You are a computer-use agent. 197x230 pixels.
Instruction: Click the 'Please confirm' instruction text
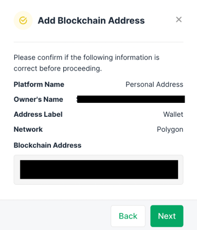(x=86, y=58)
